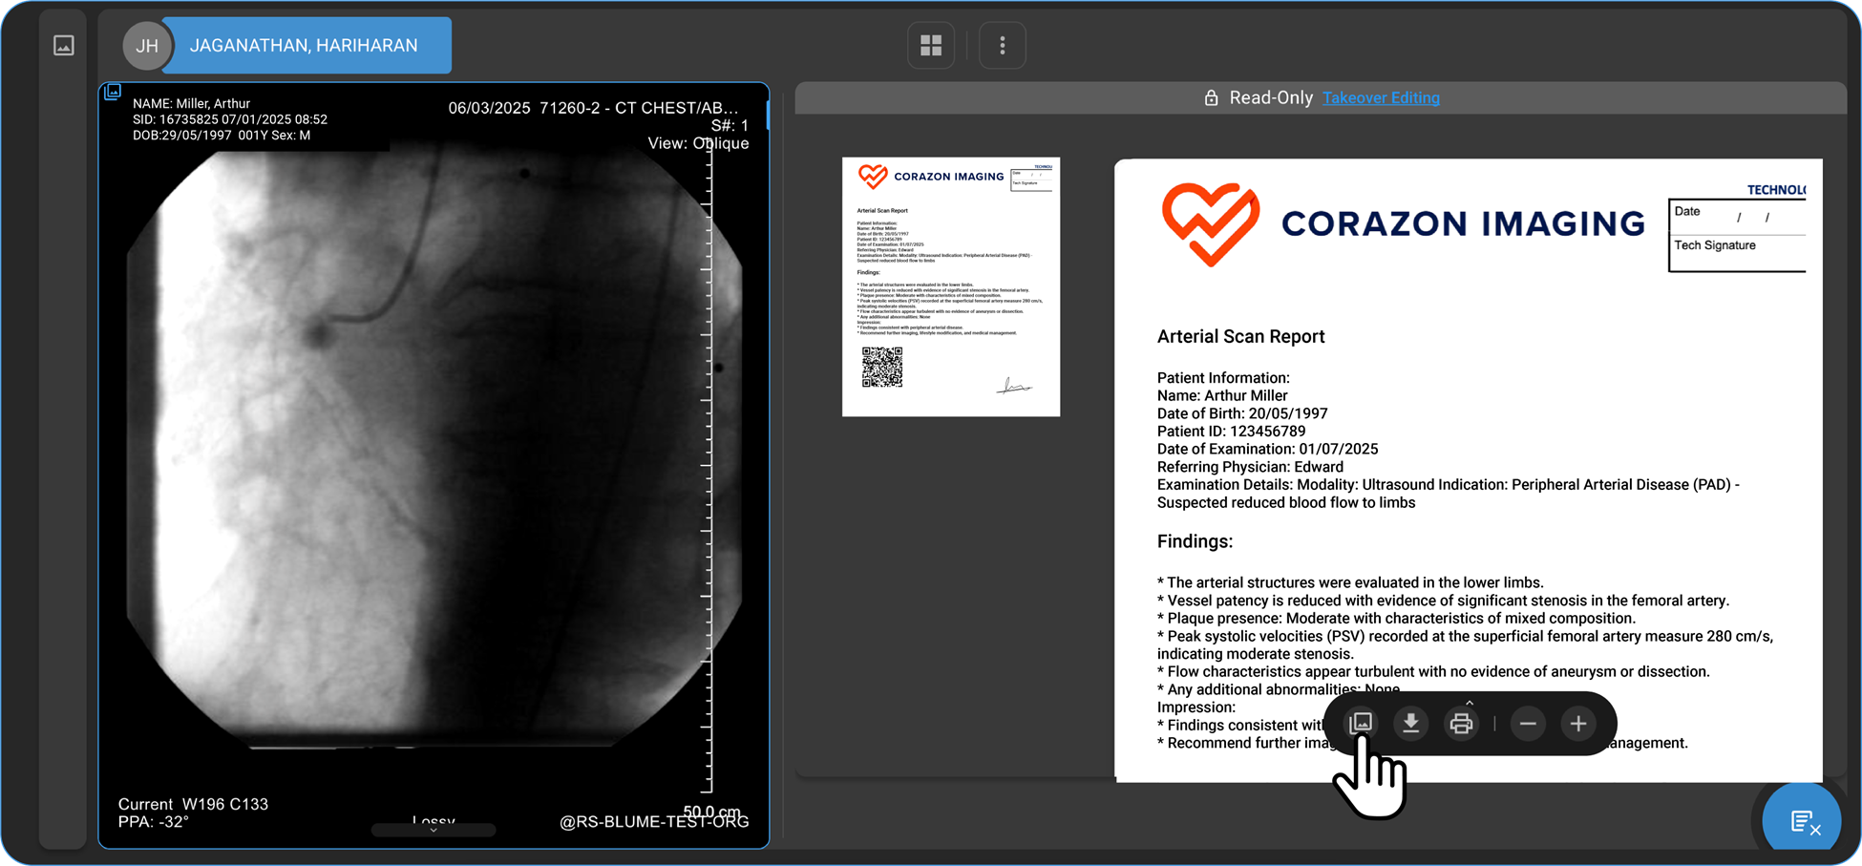
Task: Click the vertical 50.0 cm scale ruler
Action: [x=708, y=477]
